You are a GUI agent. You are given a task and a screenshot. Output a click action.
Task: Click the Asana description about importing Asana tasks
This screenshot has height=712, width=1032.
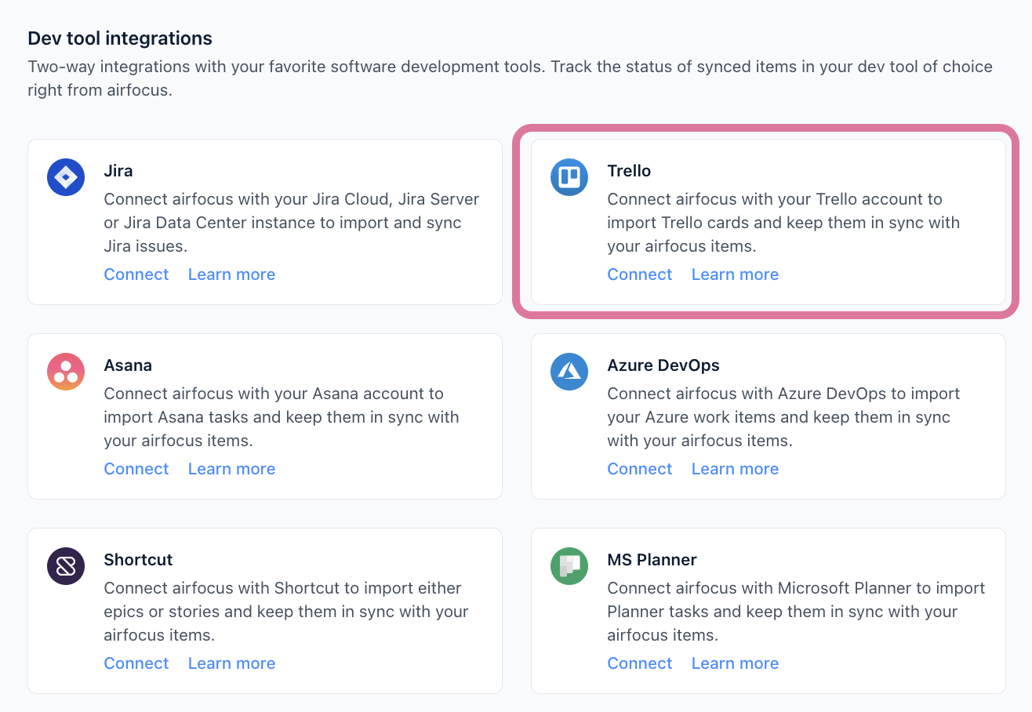(282, 417)
